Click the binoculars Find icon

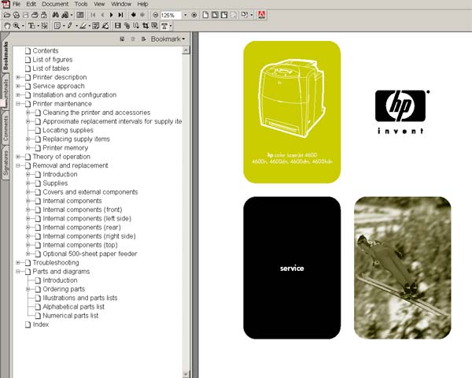[55, 15]
